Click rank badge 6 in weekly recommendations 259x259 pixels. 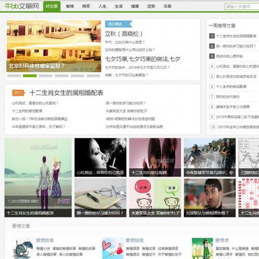coord(212,87)
